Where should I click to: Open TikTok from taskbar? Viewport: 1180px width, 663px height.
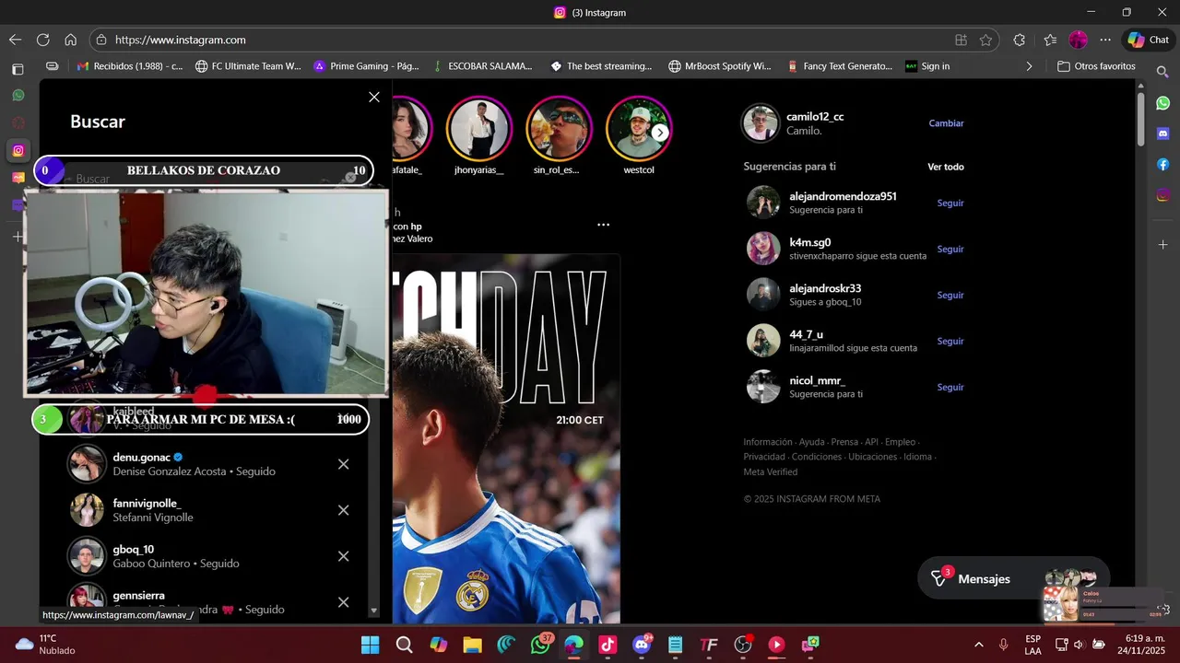(x=608, y=645)
